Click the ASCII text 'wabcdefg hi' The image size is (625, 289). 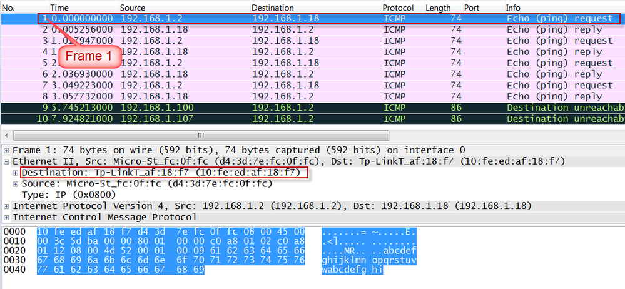(352, 270)
